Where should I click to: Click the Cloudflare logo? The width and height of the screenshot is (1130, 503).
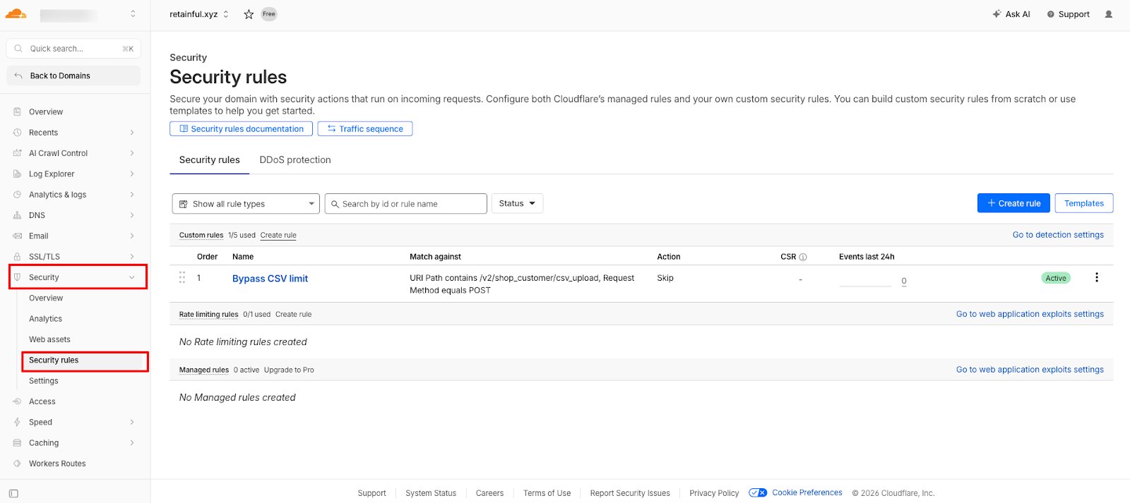click(x=16, y=13)
